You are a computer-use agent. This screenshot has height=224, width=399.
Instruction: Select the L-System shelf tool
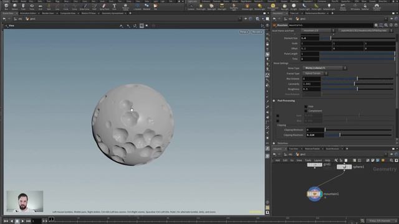pos(137,6)
